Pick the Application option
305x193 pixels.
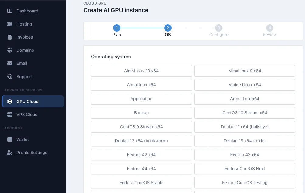(x=141, y=99)
